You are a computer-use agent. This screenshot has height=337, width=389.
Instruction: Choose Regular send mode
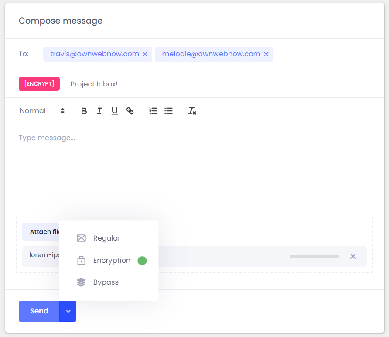106,238
